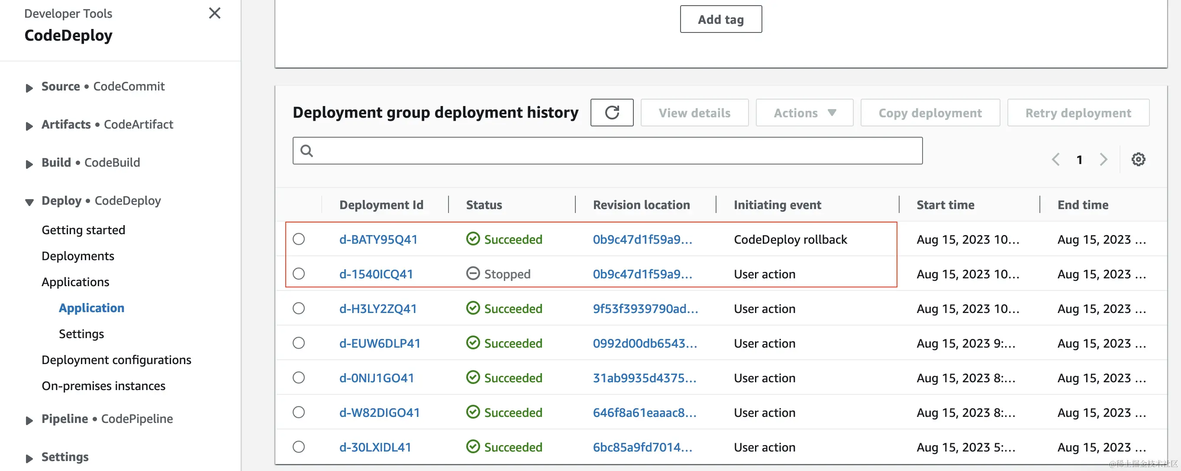Screen dimensions: 1181x471
Task: Go to next page of deployments
Action: tap(1104, 160)
